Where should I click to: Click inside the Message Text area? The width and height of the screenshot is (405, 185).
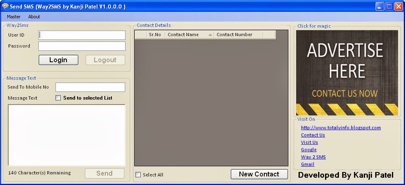[x=66, y=135]
